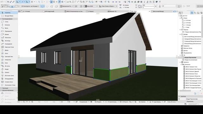Screen dimensions: 203x114
Task: Open the building material dropdown in the info box
Action: (91, 6)
